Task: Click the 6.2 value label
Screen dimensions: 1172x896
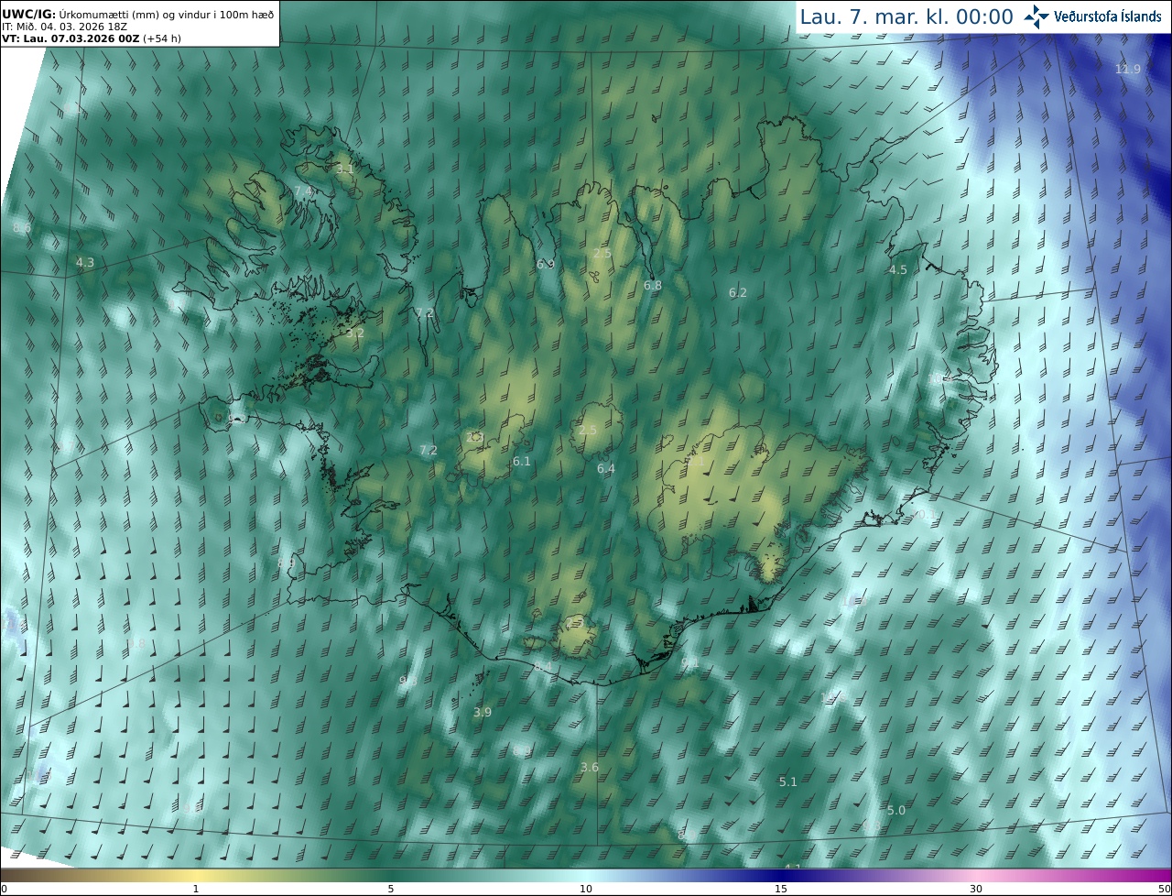Action: 738,293
